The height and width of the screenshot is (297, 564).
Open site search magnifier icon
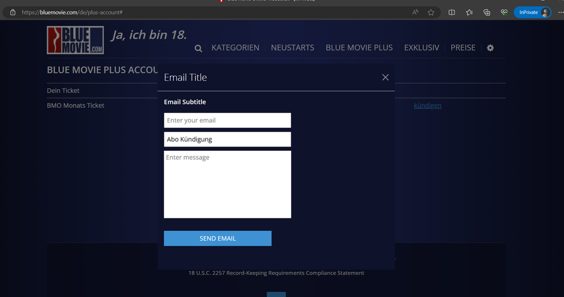[x=198, y=48]
